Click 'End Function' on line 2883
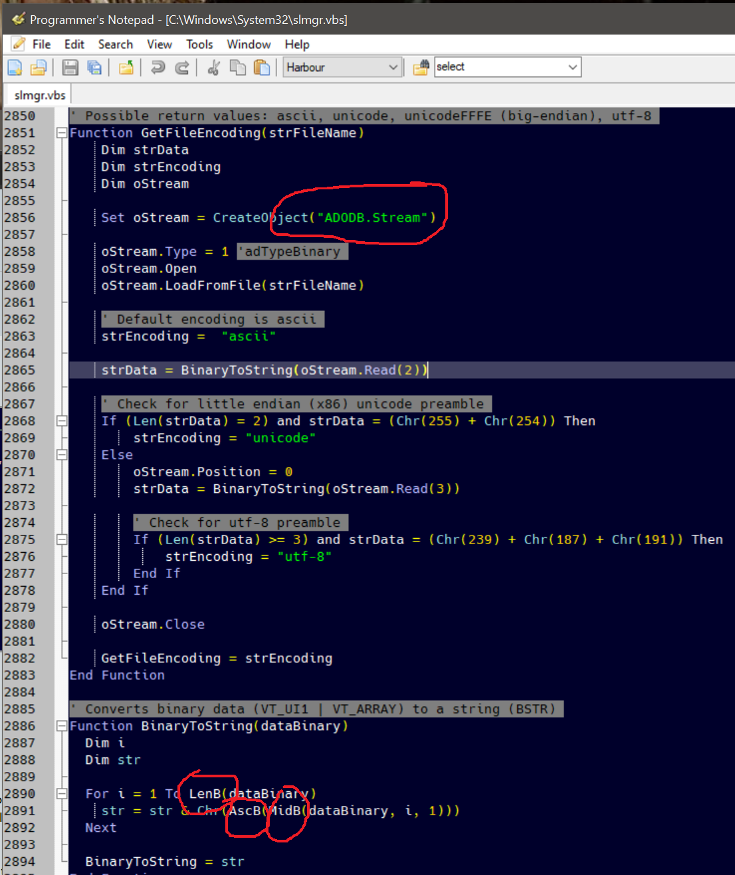 (117, 675)
